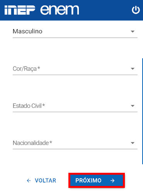Click the right arrow icon inside PRÓXIMO
The width and height of the screenshot is (143, 191).
click(x=112, y=181)
